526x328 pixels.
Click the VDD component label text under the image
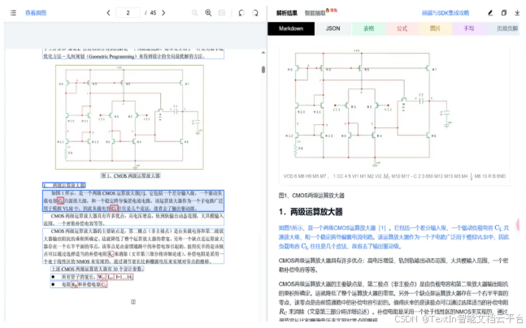tap(394, 176)
